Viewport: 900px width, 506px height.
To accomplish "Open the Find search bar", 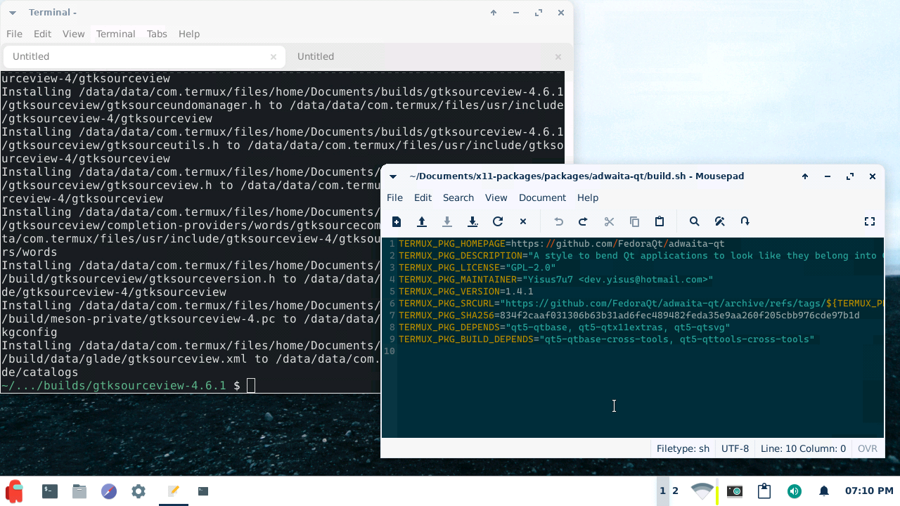I will tap(694, 221).
